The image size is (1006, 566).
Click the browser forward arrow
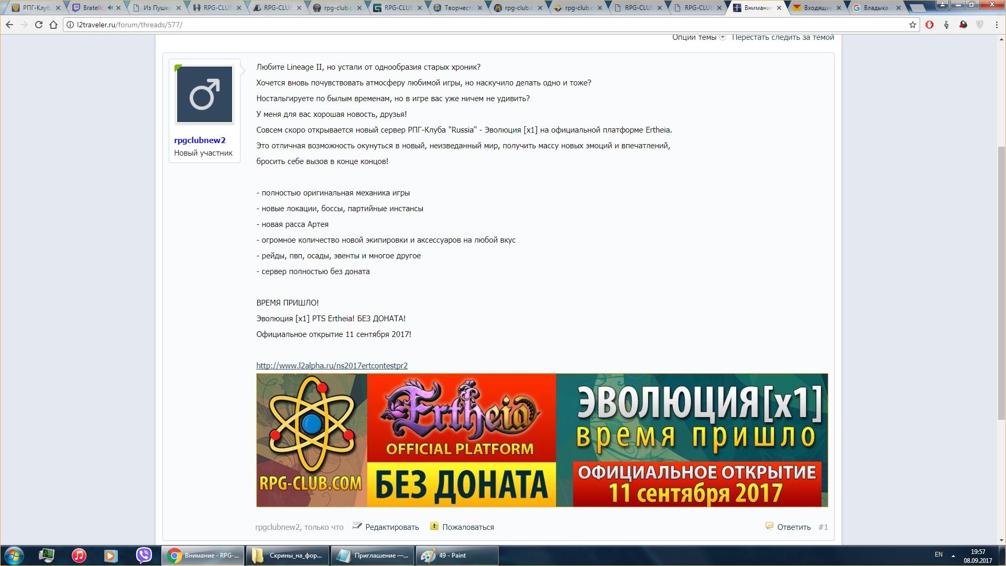click(24, 25)
